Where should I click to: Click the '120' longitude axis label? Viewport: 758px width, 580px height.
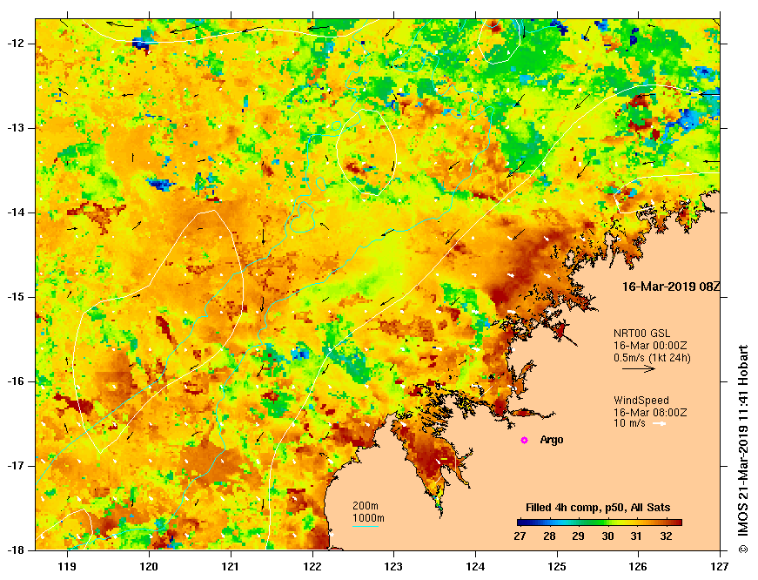coord(149,567)
